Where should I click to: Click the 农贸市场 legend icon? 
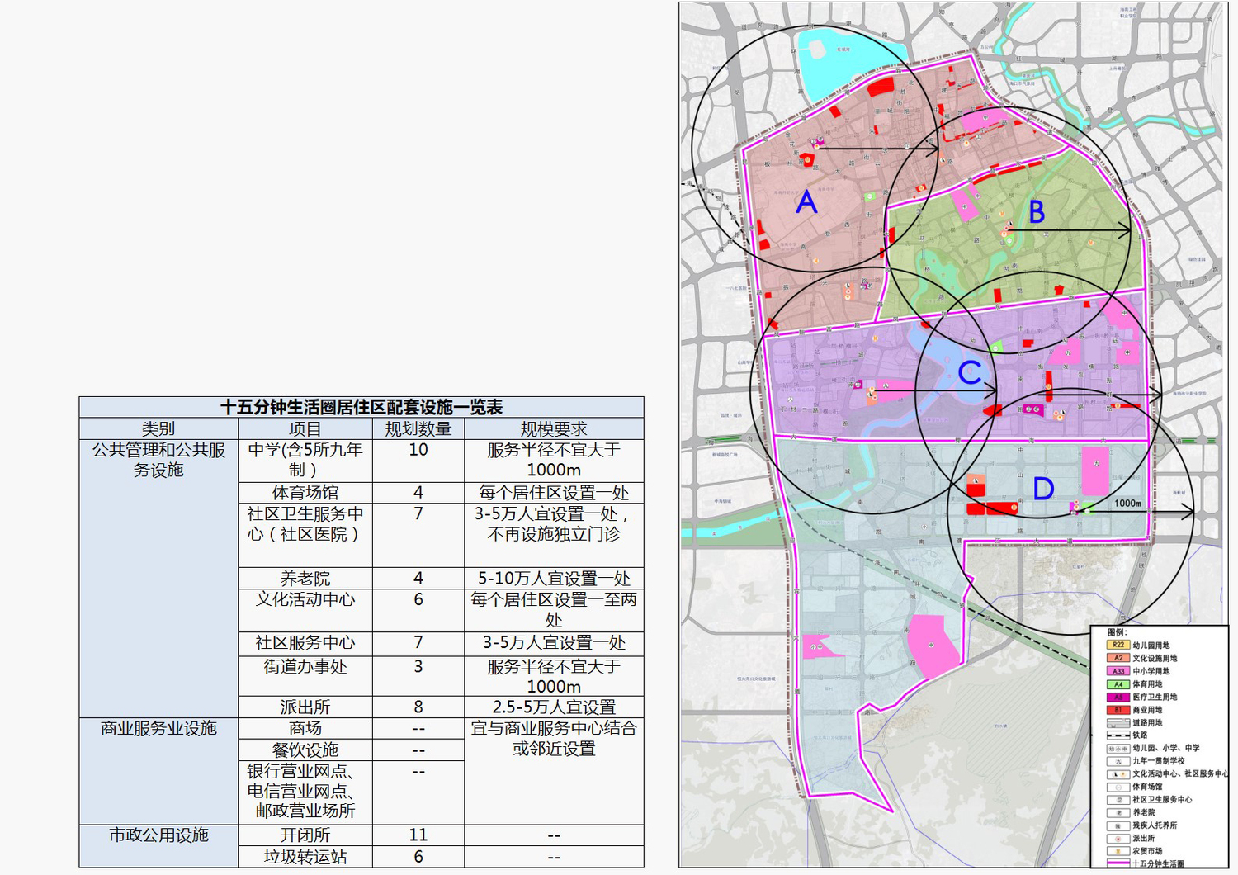pos(1118,851)
